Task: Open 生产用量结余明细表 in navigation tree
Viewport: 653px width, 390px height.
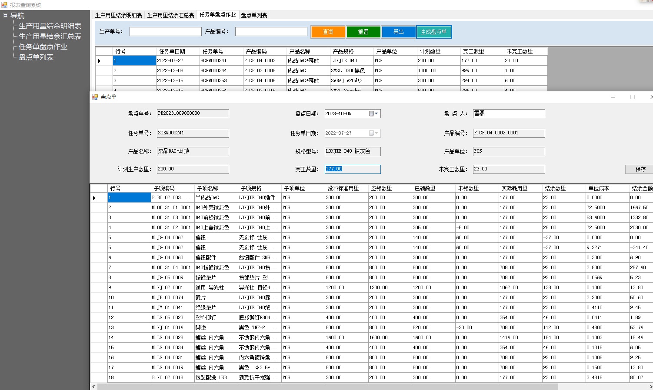Action: click(50, 26)
